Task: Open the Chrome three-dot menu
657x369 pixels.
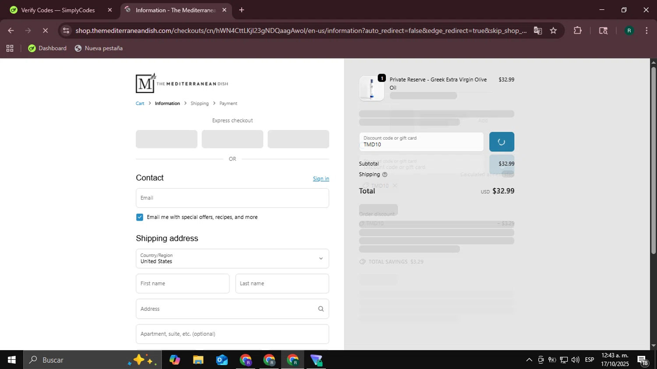Action: 646,31
